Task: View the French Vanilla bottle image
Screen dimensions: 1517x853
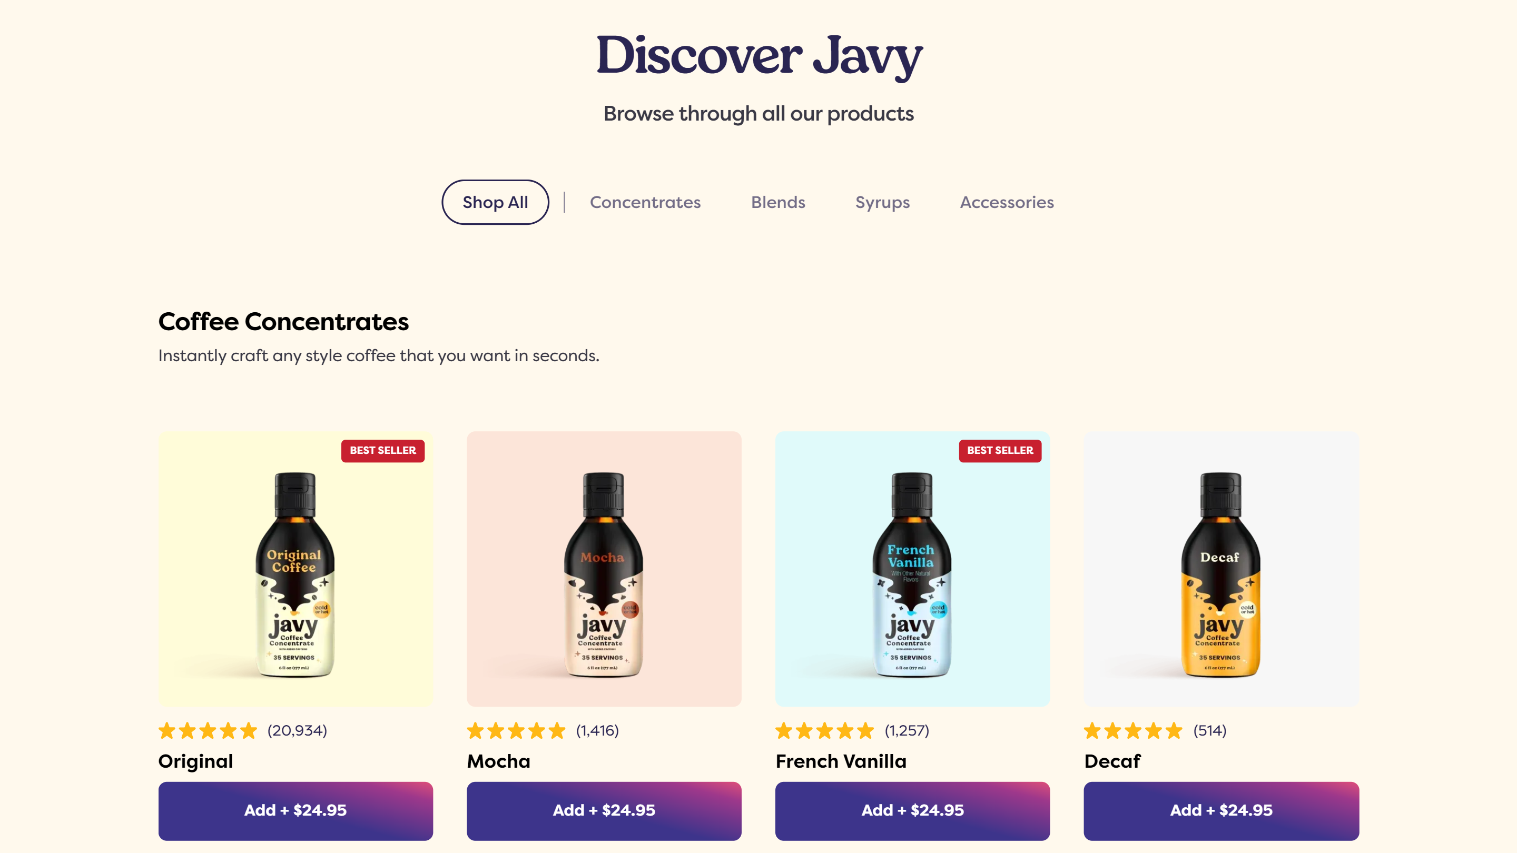Action: (x=912, y=569)
